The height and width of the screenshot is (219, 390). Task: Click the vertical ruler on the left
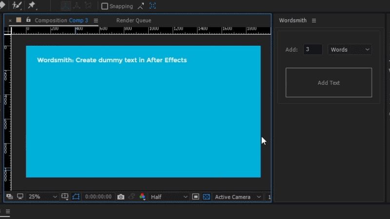7,112
